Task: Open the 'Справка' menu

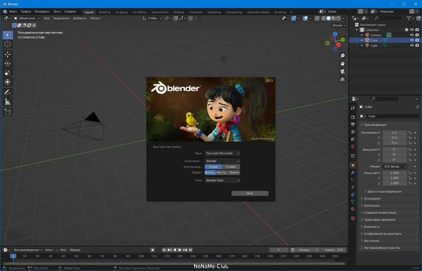Action: (x=70, y=11)
